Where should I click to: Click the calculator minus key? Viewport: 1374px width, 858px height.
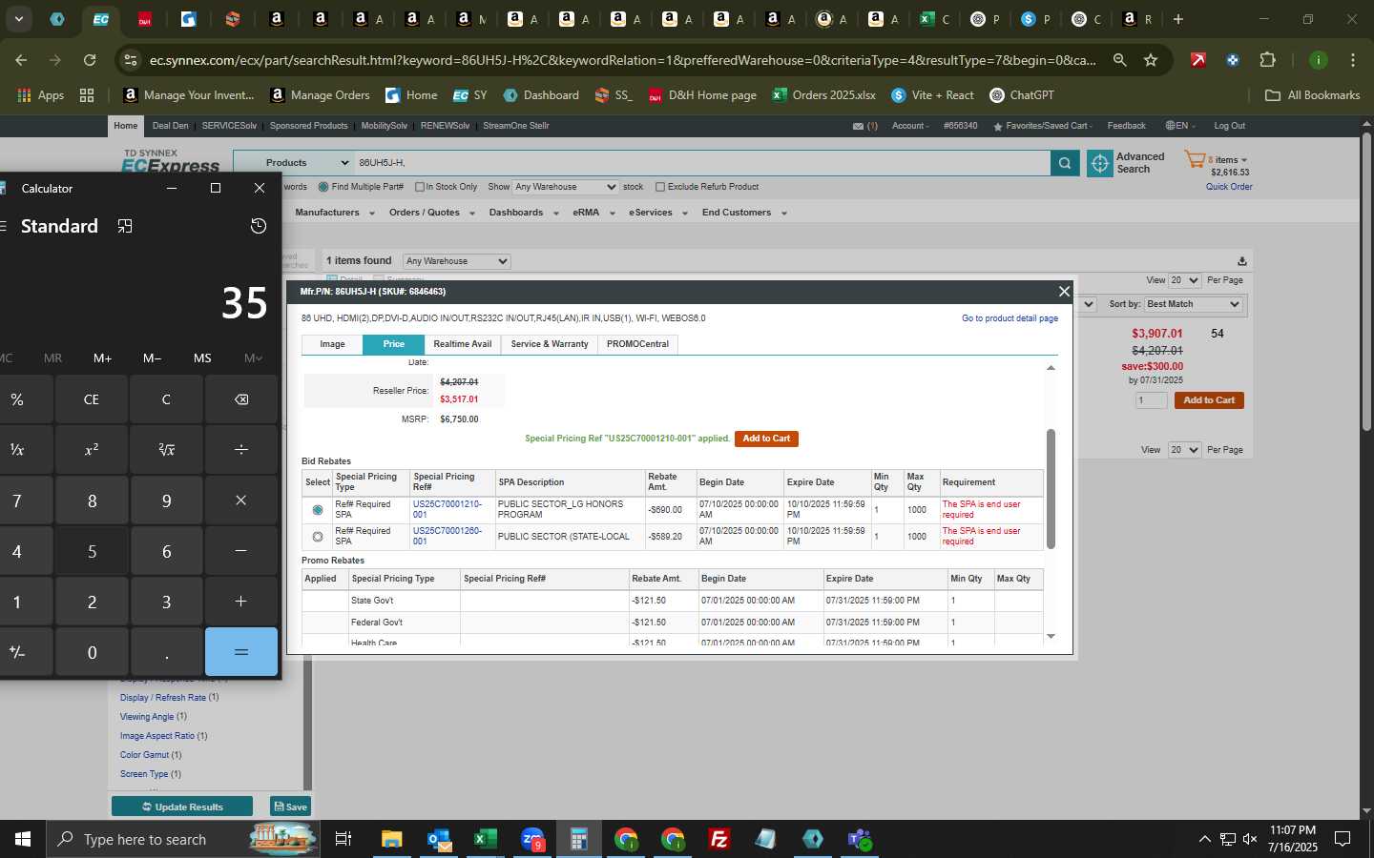240,551
